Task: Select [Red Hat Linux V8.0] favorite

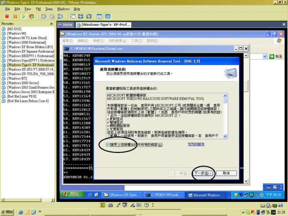Action: (x=22, y=96)
